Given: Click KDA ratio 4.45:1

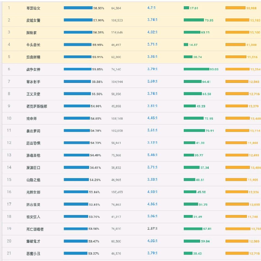Looking at the screenshot, I should (x=152, y=118).
